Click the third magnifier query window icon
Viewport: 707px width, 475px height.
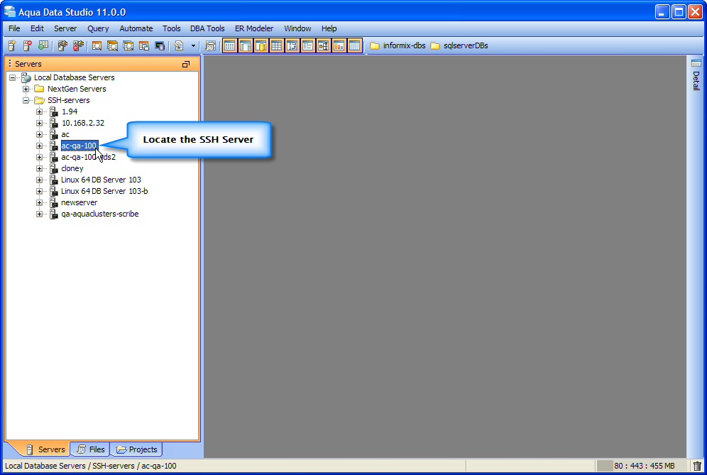128,45
